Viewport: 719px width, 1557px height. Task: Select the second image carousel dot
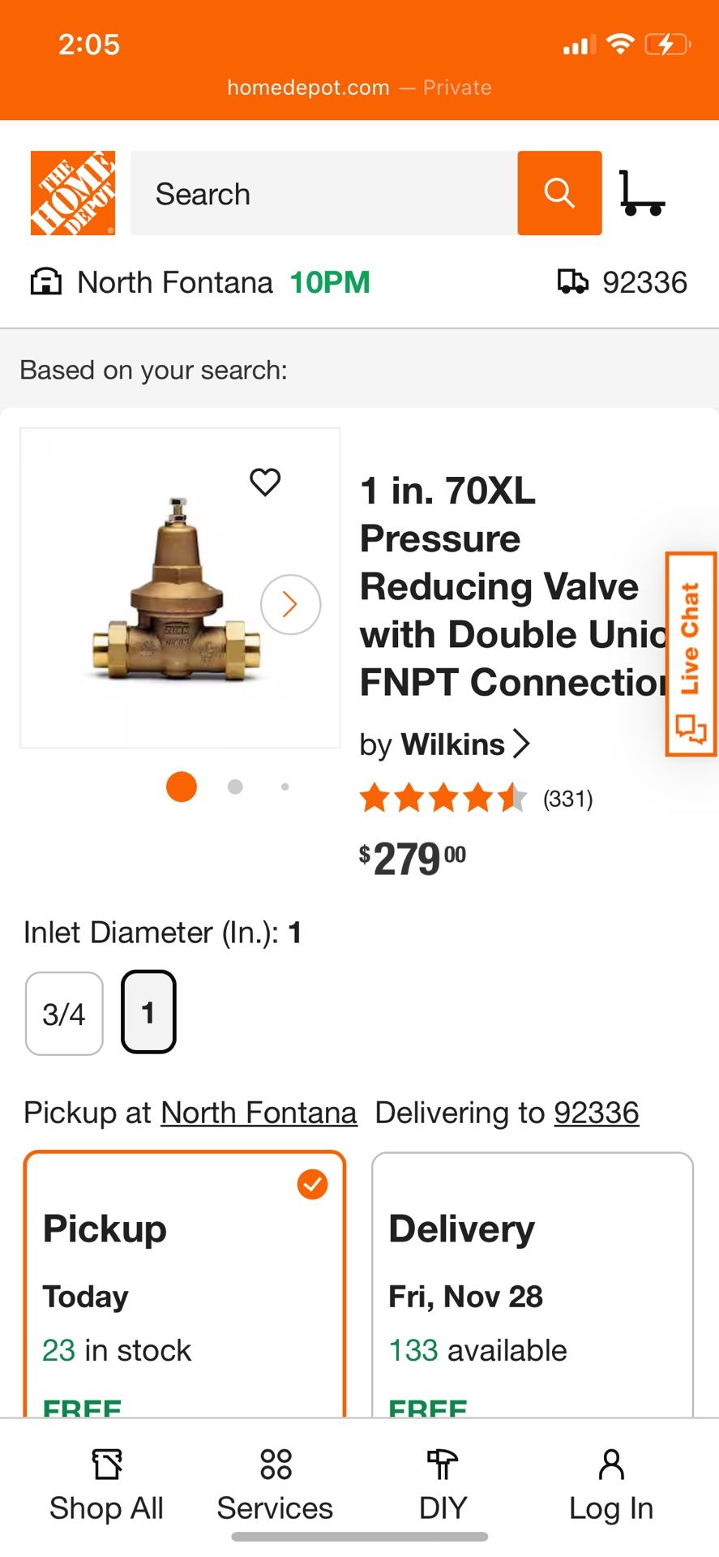point(234,786)
